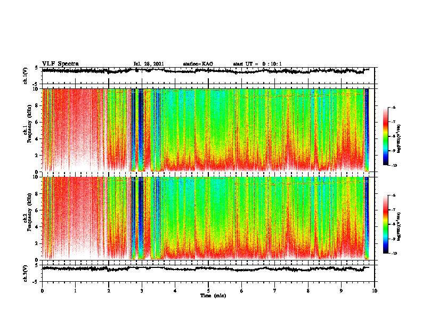Screen dimensions: 422x326
Task: Click the "5" tick on the time axis
Action: 208,291
